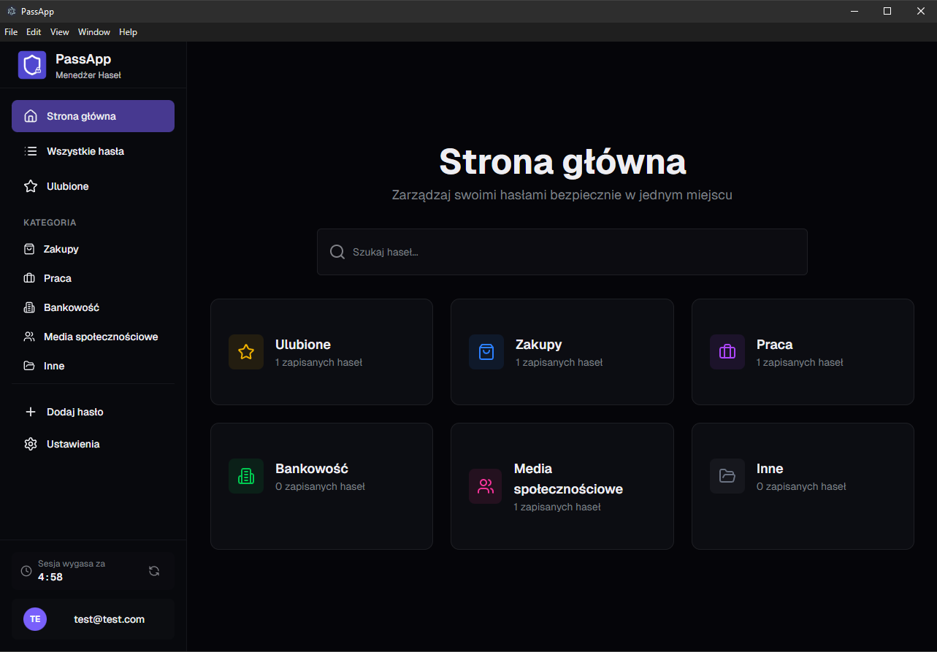The height and width of the screenshot is (652, 937).
Task: Open the View menu
Action: 60,32
